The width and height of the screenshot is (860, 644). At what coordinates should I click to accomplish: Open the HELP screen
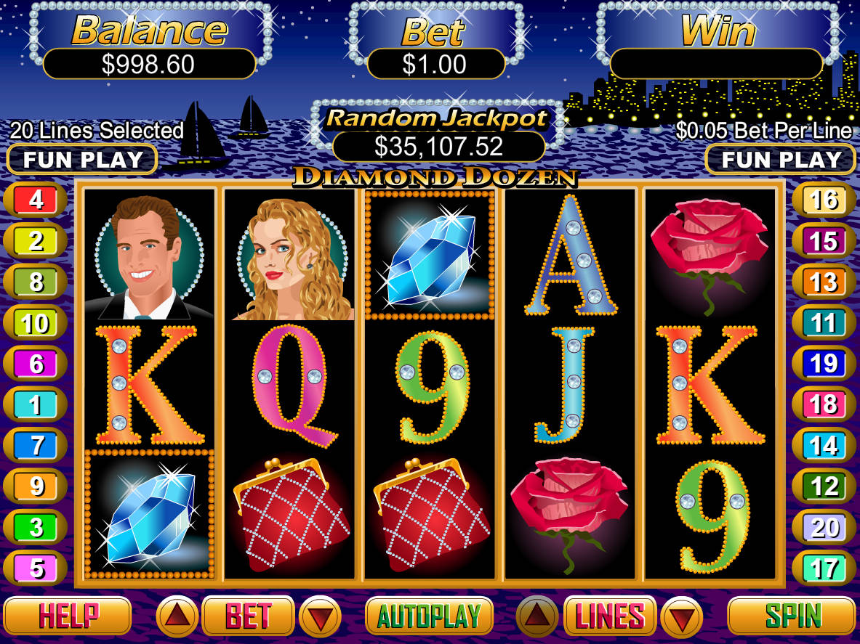coord(68,616)
